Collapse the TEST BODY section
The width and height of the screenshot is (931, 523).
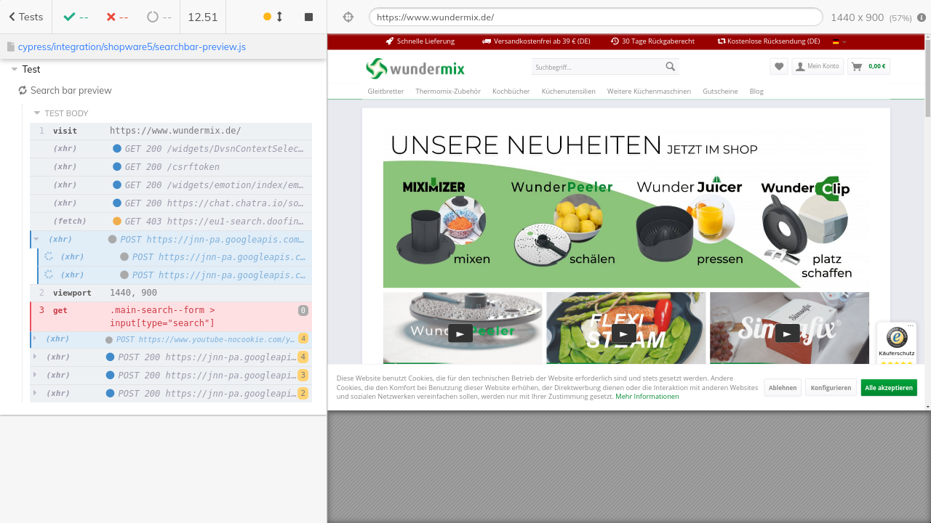tap(37, 113)
